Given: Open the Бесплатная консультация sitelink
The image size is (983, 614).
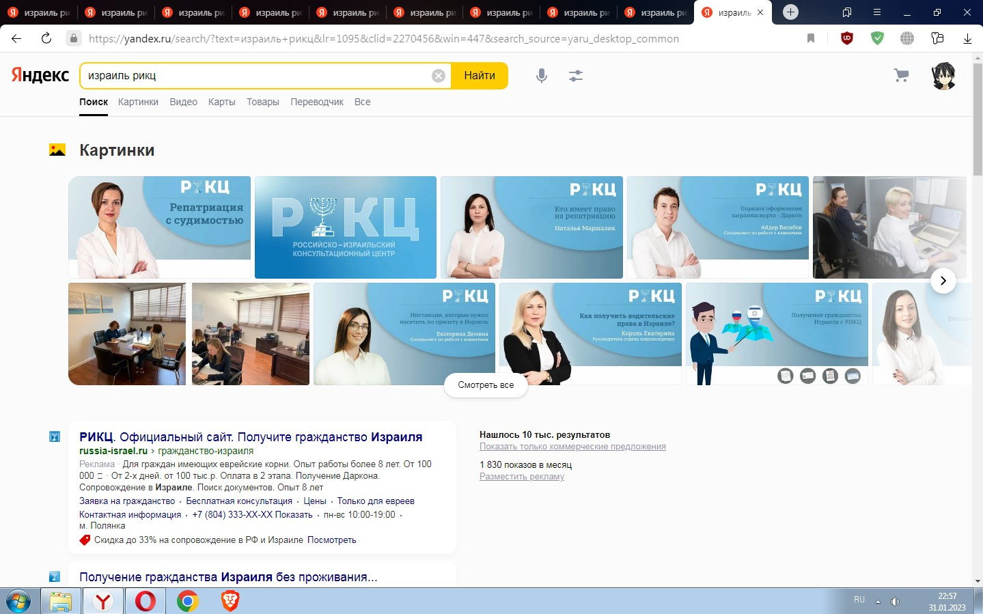Looking at the screenshot, I should (x=239, y=501).
